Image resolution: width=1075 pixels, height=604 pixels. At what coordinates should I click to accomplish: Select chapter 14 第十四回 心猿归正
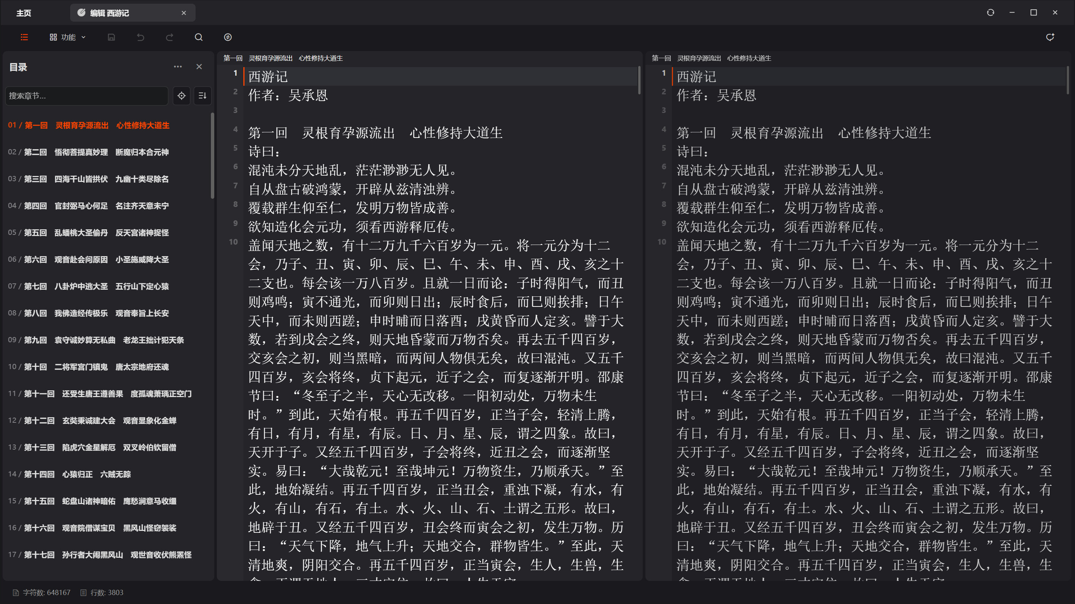click(107, 474)
